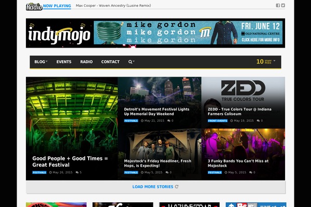Screen dimensions: 311x207
Task: Open the Facebook icon in the top bar
Action: pyautogui.click(x=278, y=6)
